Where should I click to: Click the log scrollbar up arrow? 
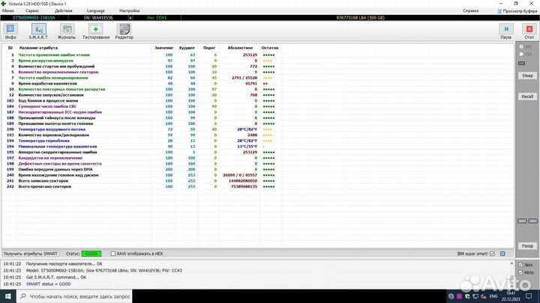tap(511, 263)
